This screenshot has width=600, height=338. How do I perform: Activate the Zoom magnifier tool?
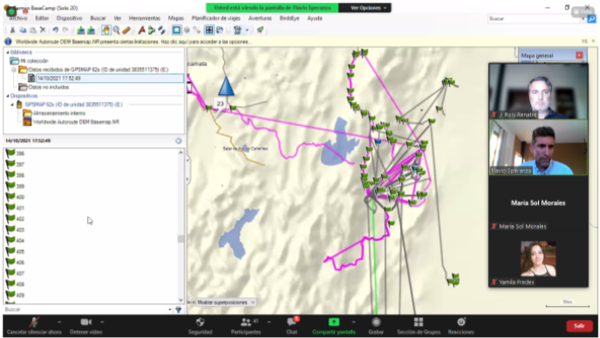116,30
